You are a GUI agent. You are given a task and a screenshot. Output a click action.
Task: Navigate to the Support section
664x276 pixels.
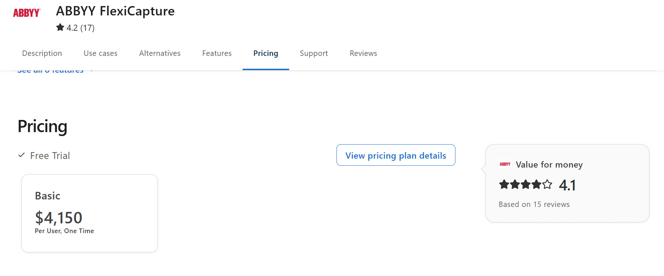314,53
